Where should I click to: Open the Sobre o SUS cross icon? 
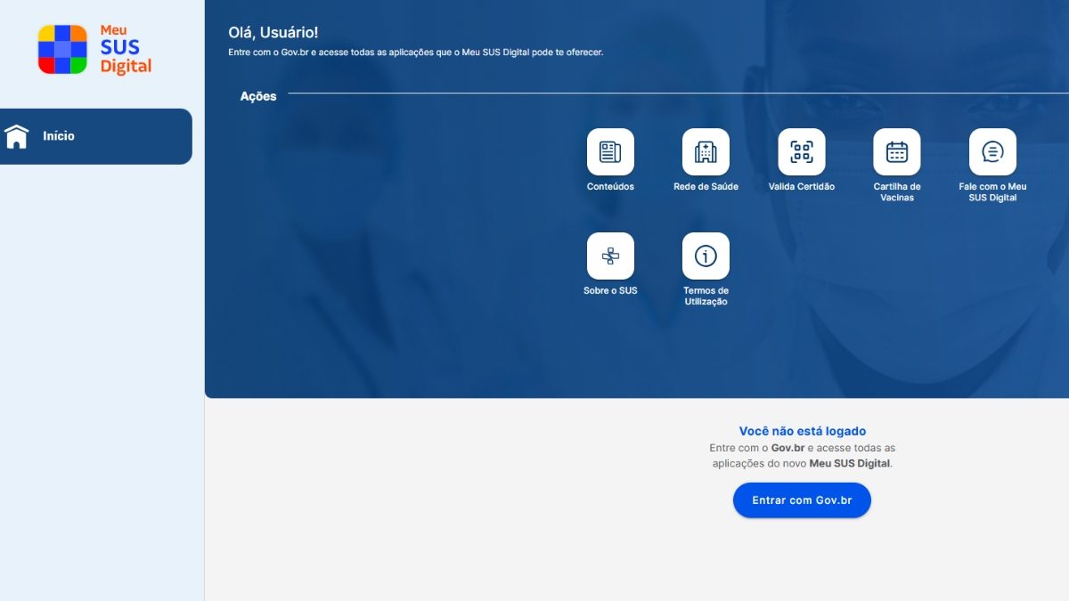(610, 256)
